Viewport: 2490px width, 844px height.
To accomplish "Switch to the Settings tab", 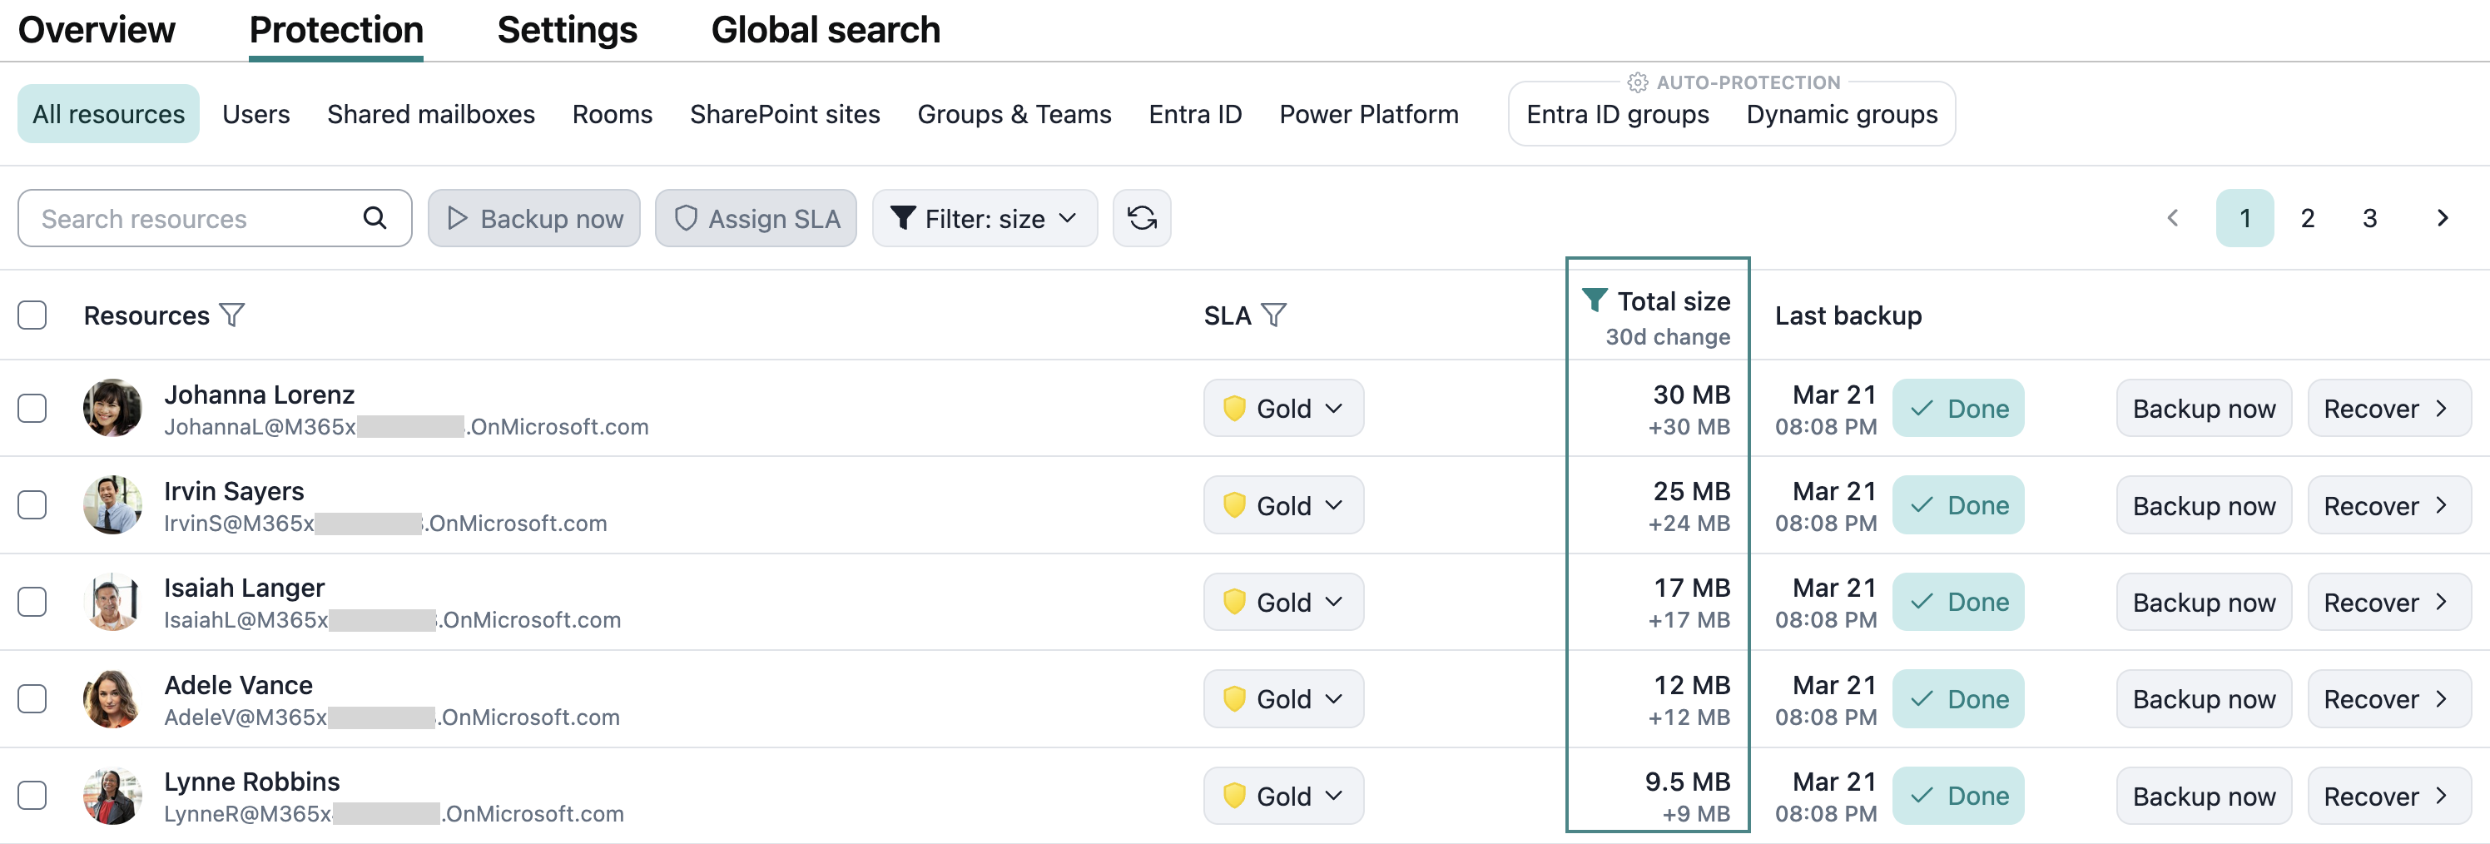I will tap(567, 31).
